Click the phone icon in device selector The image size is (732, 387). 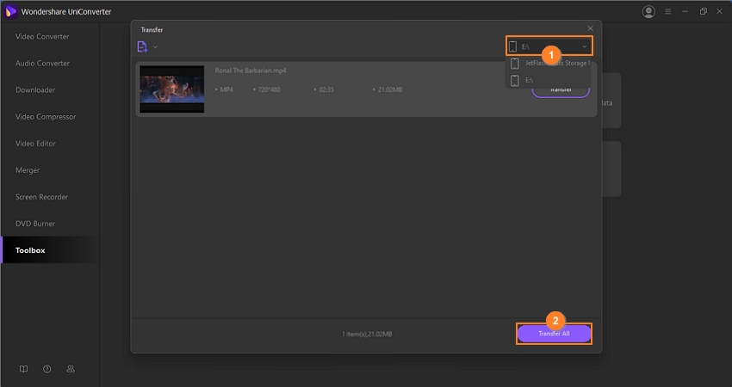[512, 46]
